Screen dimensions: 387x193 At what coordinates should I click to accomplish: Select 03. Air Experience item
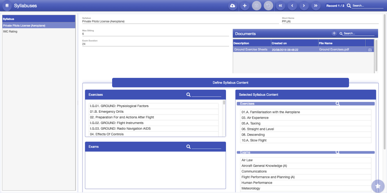[x=306, y=118]
